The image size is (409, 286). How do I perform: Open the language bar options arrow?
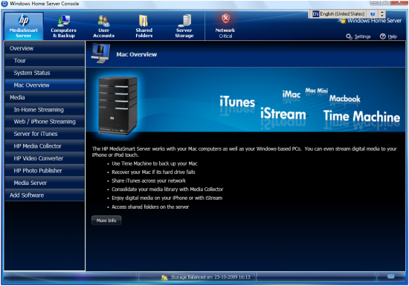[382, 14]
